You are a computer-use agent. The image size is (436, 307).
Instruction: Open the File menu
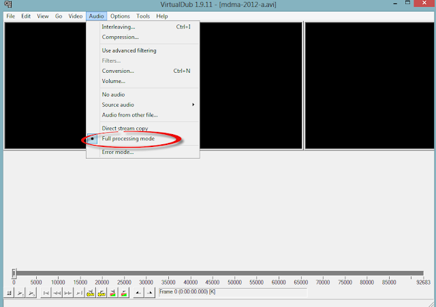(x=11, y=16)
